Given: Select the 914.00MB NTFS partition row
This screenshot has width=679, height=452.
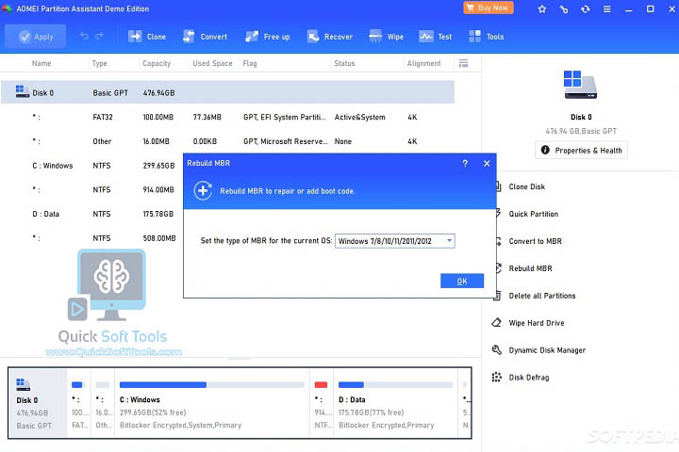Looking at the screenshot, I should (92, 190).
